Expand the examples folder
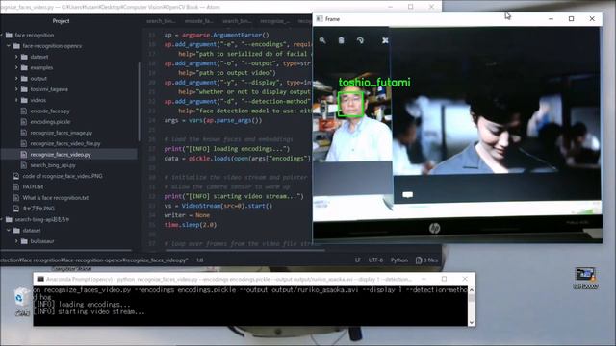 [16, 67]
